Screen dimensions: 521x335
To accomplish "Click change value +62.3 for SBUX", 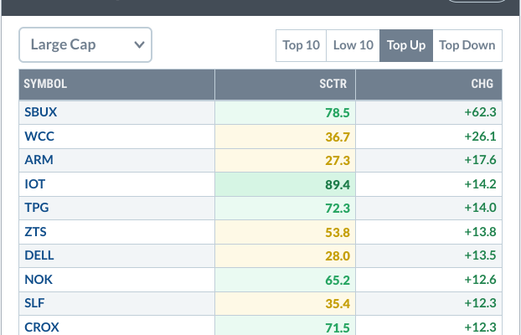I will (x=480, y=112).
